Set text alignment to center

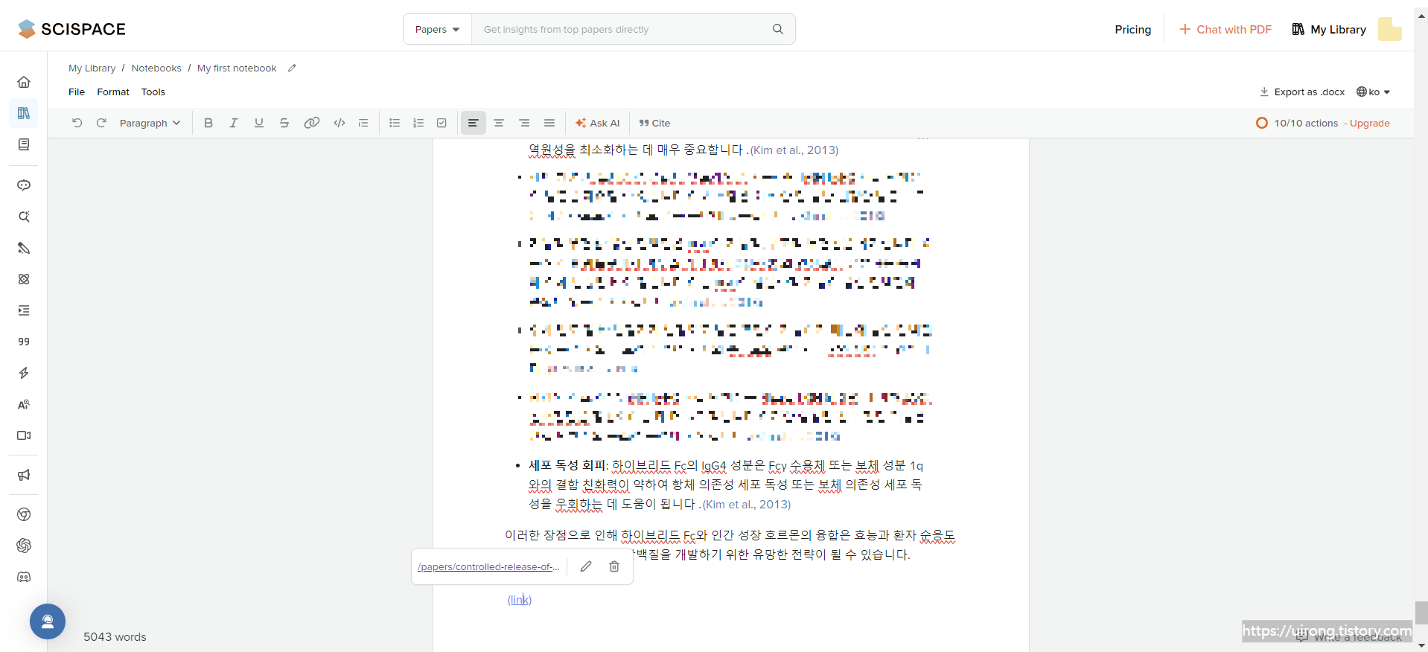[x=499, y=123]
